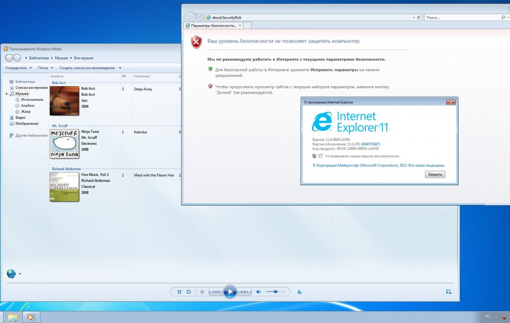Expand the arrow beside Создать список воспроизведения
This screenshot has height=323, width=510.
[120, 68]
